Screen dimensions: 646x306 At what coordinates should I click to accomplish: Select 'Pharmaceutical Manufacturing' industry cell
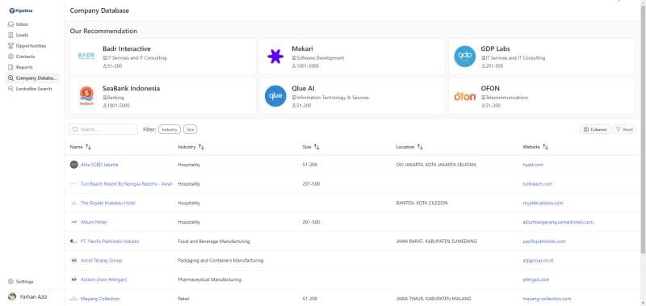point(209,279)
